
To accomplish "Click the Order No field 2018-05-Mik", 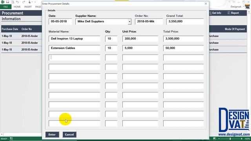I will (149, 22).
